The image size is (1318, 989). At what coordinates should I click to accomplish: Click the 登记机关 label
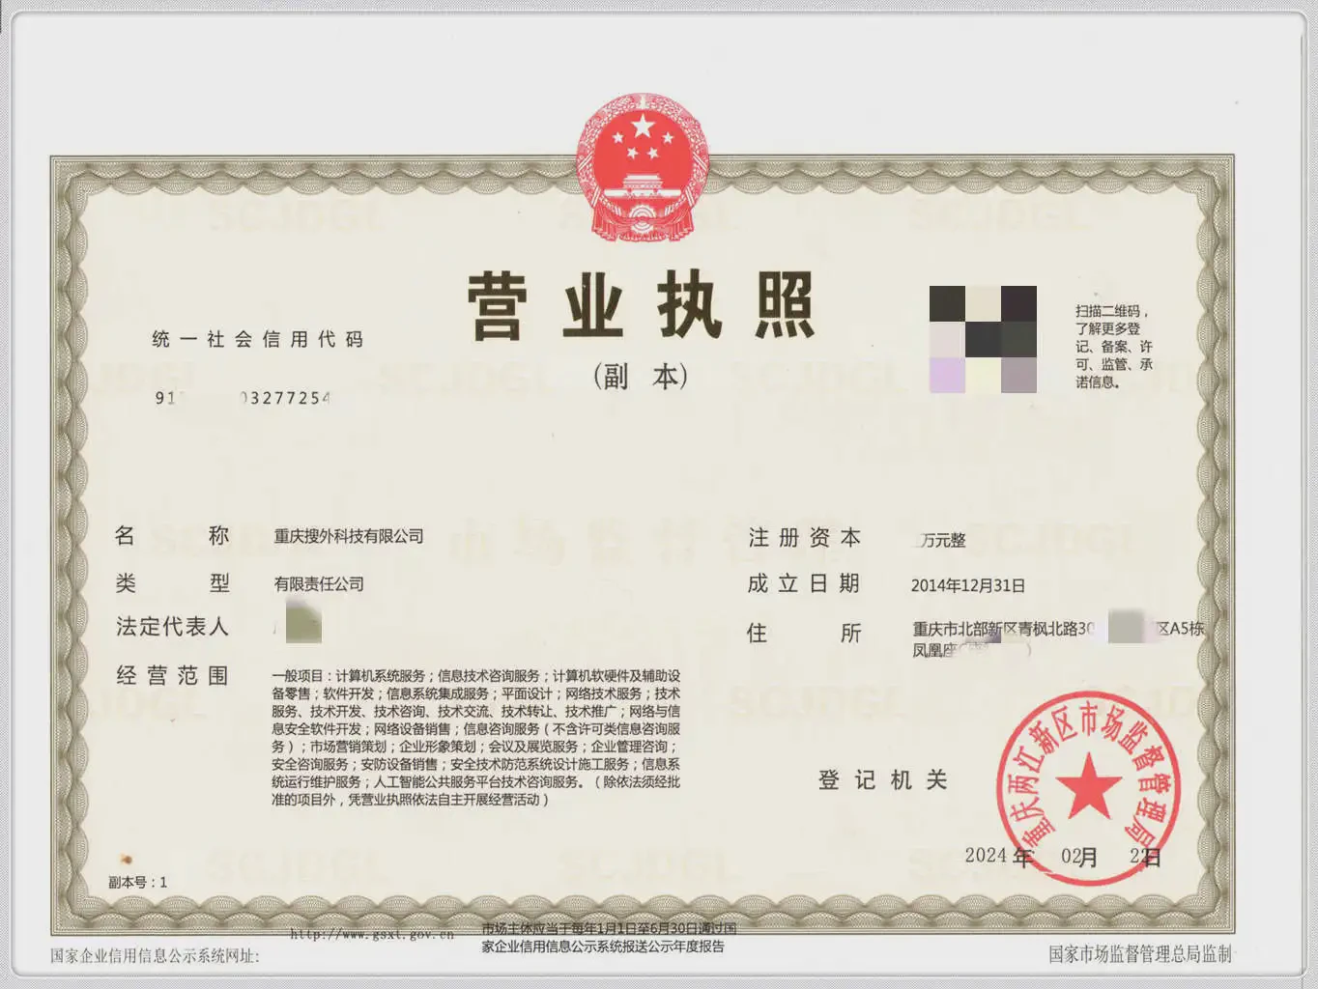(x=882, y=779)
